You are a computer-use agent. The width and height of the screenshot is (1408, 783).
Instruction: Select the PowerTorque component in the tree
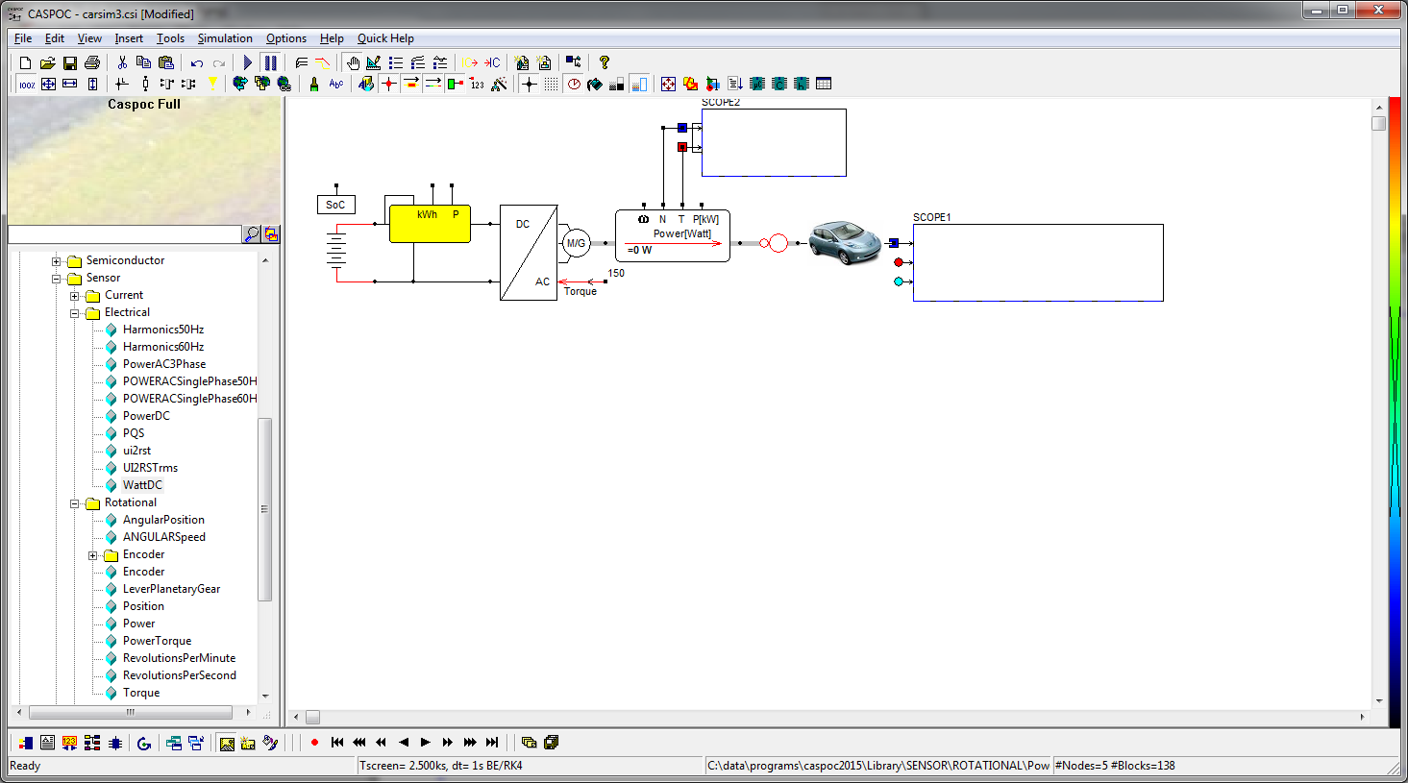pyautogui.click(x=157, y=641)
